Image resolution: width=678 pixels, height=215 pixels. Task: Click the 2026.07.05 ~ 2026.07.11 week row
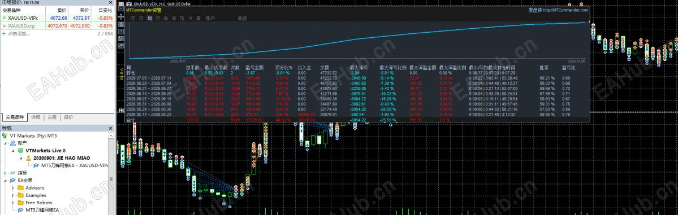(x=357, y=78)
